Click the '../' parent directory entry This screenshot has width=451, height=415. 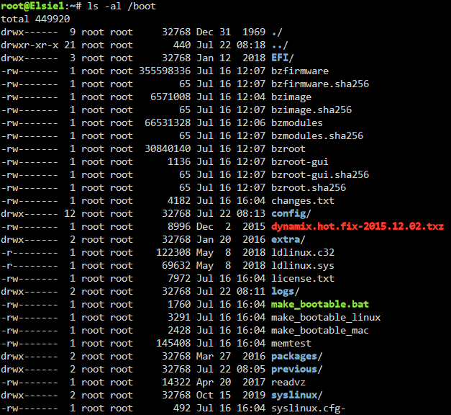pos(280,45)
